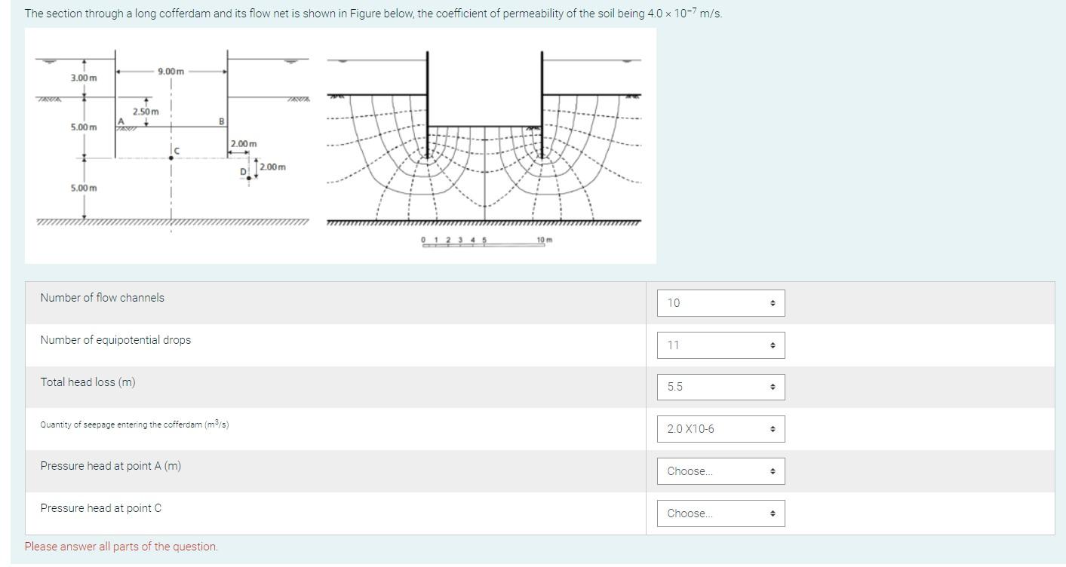Viewport: 1066px width, 567px height.
Task: Click the question statement about permeability coefficient
Action: click(373, 14)
